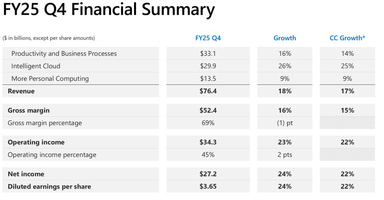This screenshot has width=384, height=200.
Task: Click the More Personal Computing row label
Action: pyautogui.click(x=50, y=79)
